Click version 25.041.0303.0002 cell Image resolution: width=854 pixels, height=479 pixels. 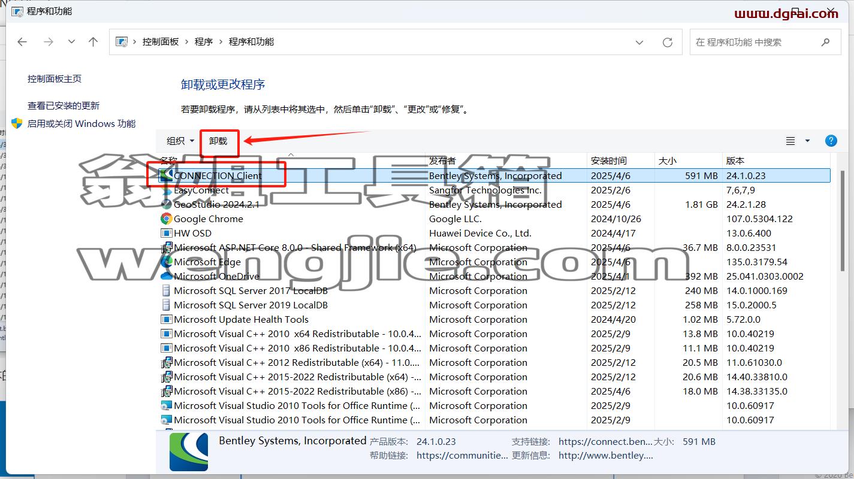pos(765,277)
